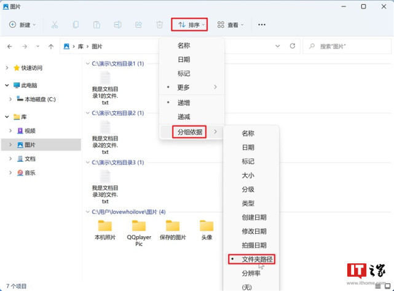This screenshot has width=394, height=291.
Task: Select the QQplayerPic folder
Action: (x=139, y=233)
